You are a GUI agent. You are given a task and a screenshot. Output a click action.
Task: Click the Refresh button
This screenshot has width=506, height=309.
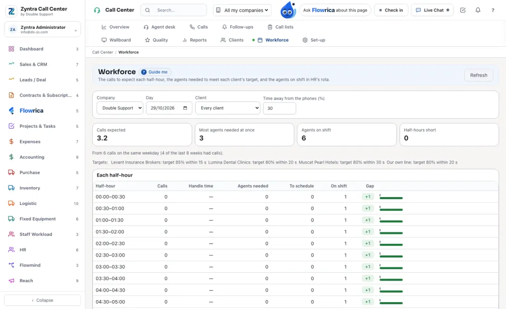479,75
